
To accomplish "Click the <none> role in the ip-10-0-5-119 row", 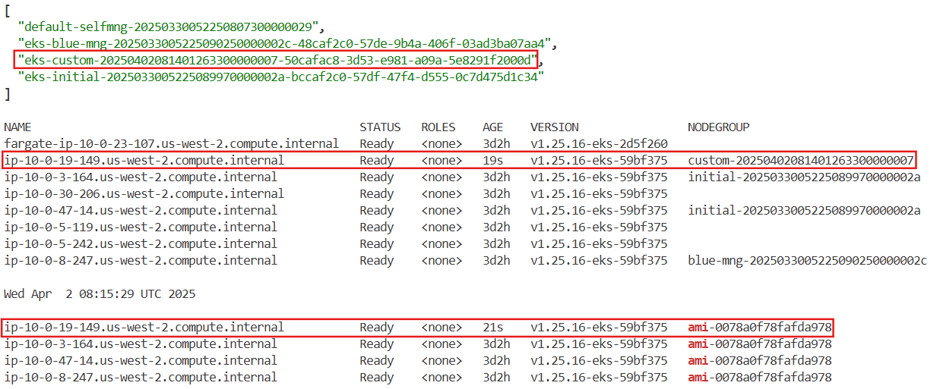I will (442, 227).
